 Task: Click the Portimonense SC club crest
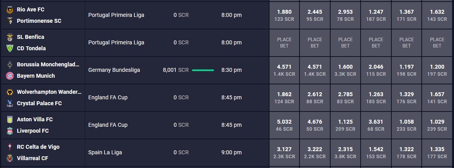point(10,21)
